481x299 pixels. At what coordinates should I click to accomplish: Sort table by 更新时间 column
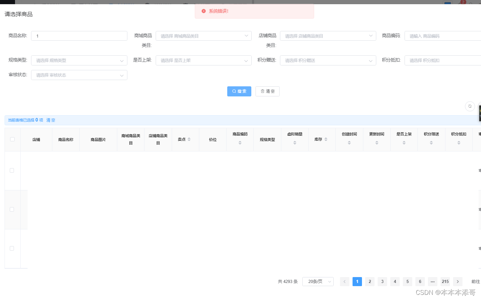click(377, 142)
